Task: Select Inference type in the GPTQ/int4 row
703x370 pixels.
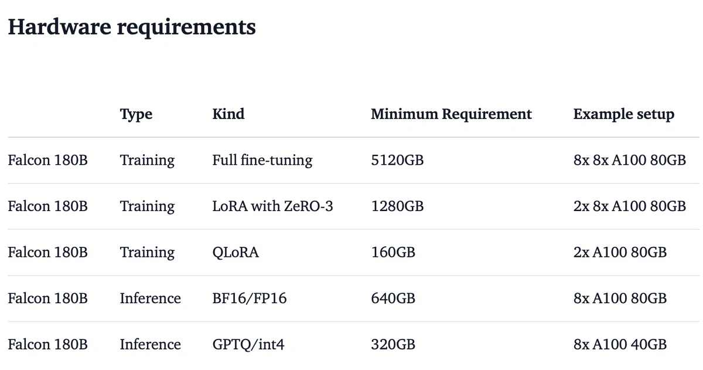Action: point(151,344)
